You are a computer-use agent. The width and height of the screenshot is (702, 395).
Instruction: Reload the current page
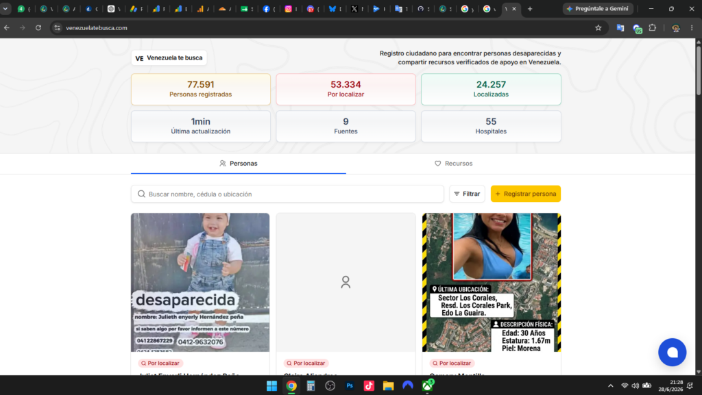point(38,27)
